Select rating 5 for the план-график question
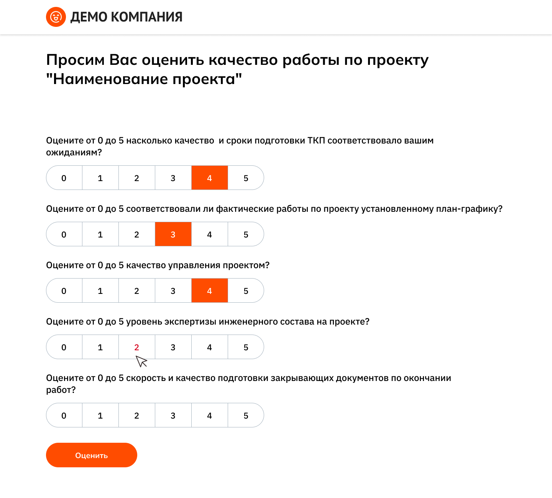The image size is (552, 498). pos(246,234)
